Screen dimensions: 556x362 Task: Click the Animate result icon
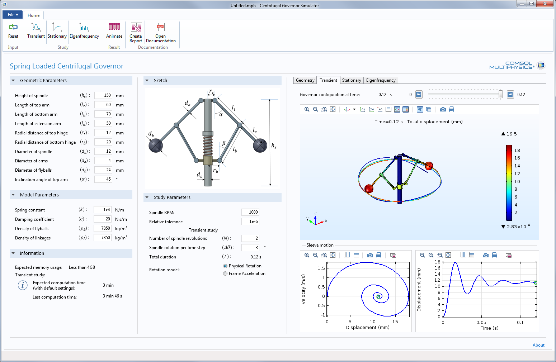114,28
